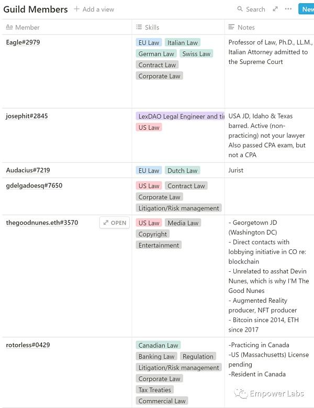Click the empty Notes cell for gdelgadoesq#7650
Viewport: 314px width, 408px height.
point(269,196)
